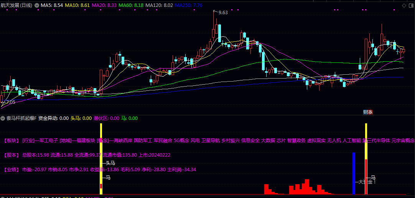
Task: Click the 无人机 concept text
Action: pos(334,141)
